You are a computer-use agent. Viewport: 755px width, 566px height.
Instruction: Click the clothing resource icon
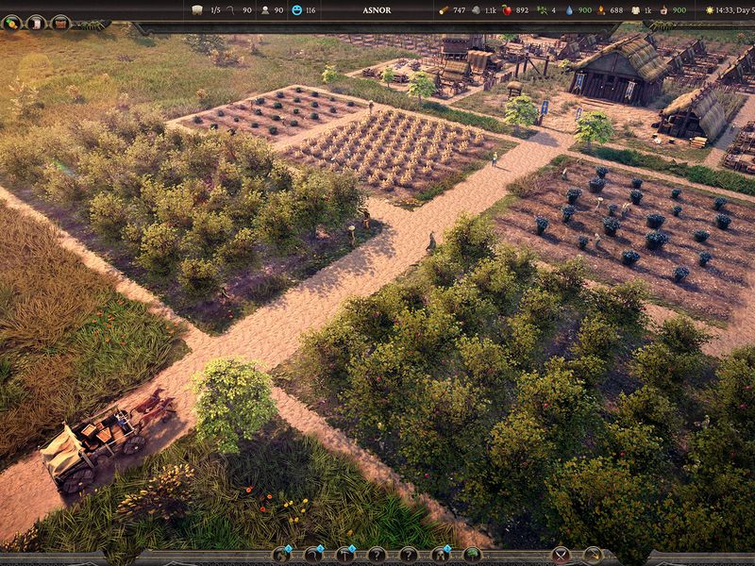[x=635, y=9]
